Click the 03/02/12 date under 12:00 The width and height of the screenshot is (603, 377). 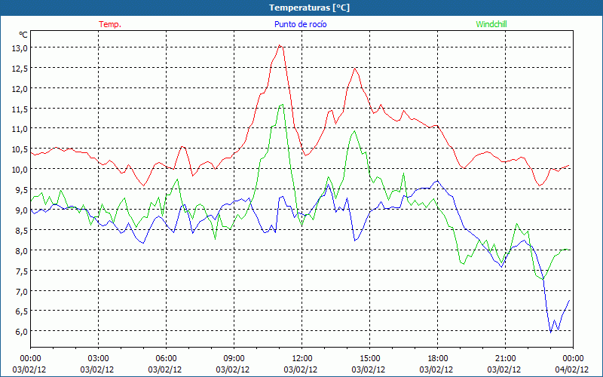[x=300, y=369]
